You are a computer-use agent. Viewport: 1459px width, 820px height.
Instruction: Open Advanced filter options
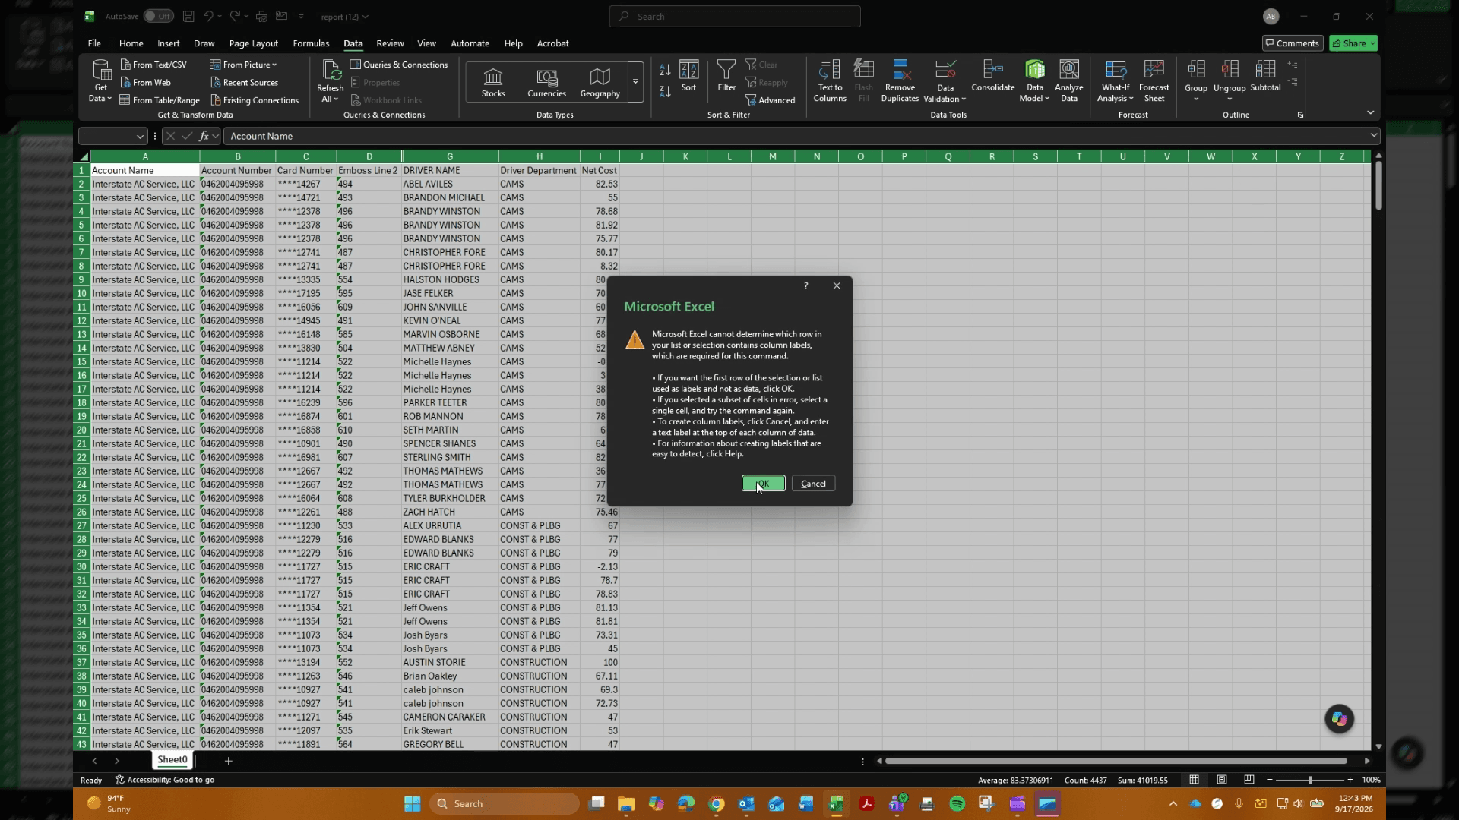pos(771,100)
